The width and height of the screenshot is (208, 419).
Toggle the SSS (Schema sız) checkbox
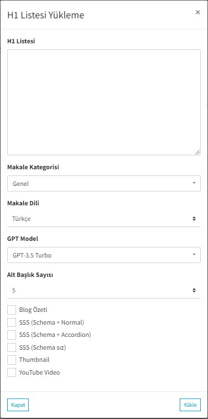12,347
